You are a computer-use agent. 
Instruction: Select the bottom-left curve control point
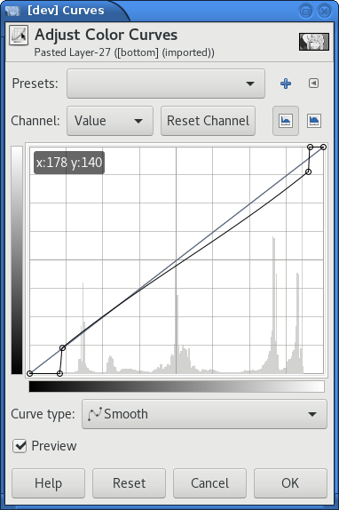[x=30, y=373]
